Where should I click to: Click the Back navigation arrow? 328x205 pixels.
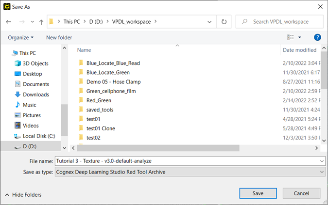(x=8, y=22)
